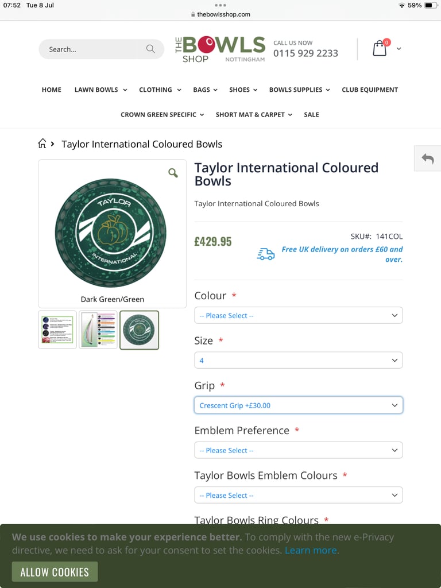Open the Emblem Preference dropdown
This screenshot has width=441, height=588.
pos(299,450)
